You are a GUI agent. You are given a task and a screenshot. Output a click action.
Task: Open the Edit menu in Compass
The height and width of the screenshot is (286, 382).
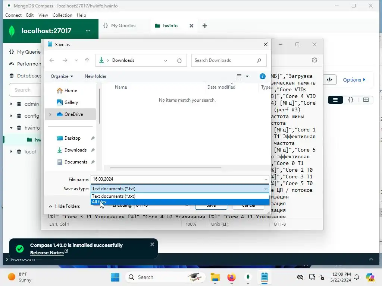point(30,15)
